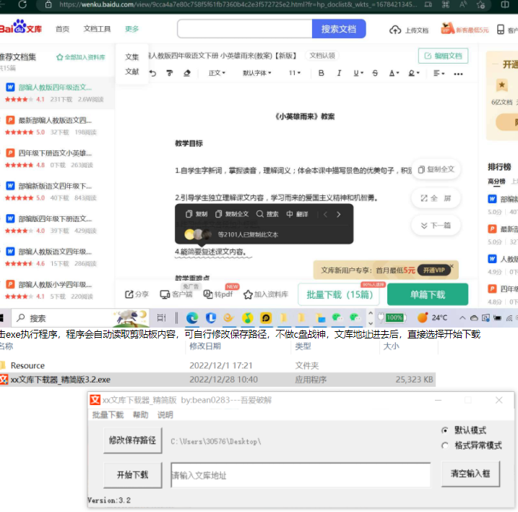Click 更多 in the Wenku navigation
The image size is (518, 512).
point(131,29)
